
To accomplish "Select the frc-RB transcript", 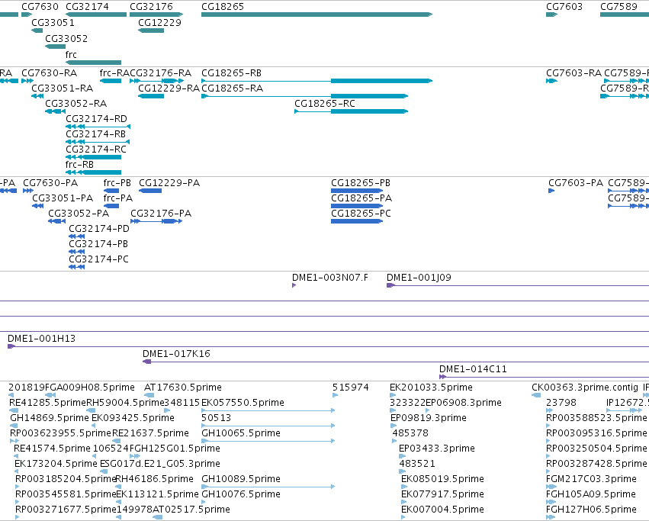I will click(93, 172).
